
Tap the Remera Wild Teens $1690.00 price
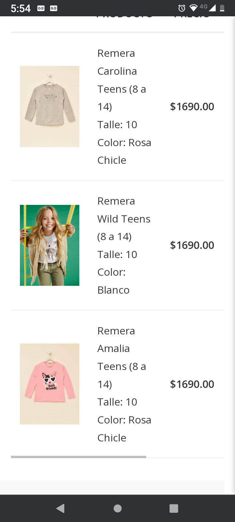[192, 245]
